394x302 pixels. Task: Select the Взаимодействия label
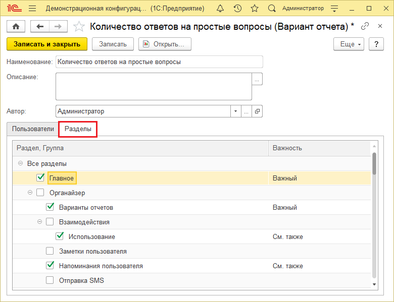click(84, 222)
